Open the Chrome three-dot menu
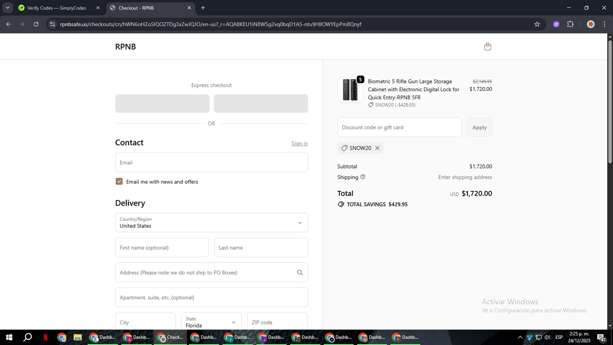The image size is (613, 345). 604,24
